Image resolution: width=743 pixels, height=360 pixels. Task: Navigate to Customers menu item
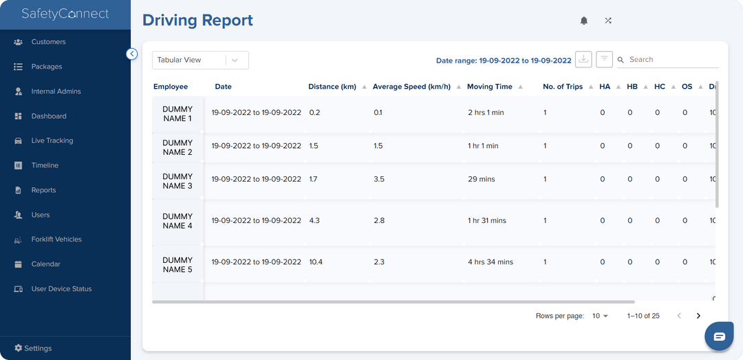pyautogui.click(x=48, y=42)
